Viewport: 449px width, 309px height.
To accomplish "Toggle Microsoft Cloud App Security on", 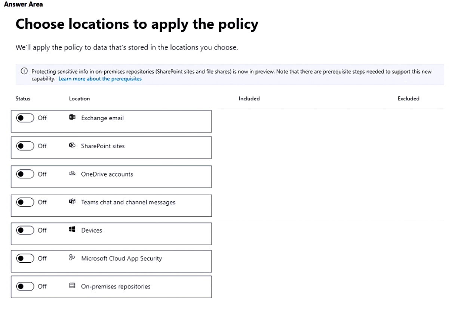I will [x=25, y=258].
